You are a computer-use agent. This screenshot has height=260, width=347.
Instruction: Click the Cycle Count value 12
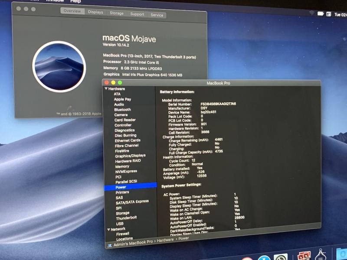coord(193,160)
